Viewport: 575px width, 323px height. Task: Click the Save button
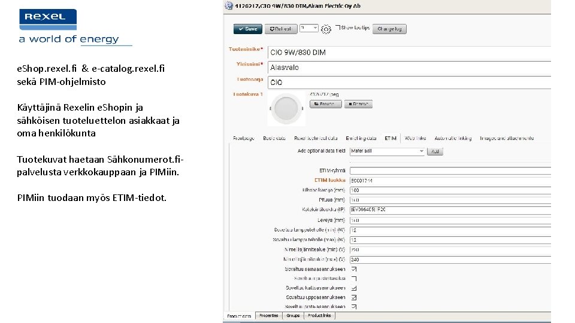coord(247,29)
